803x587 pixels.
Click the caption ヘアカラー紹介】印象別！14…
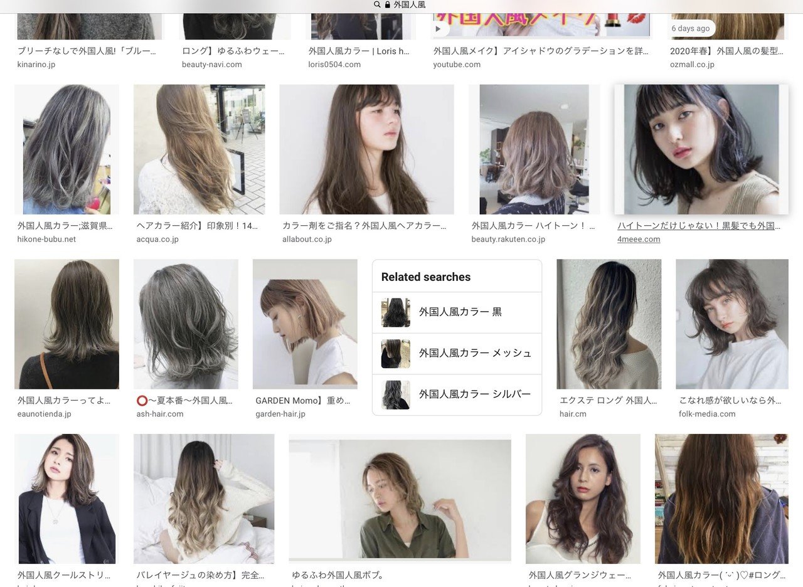(197, 226)
